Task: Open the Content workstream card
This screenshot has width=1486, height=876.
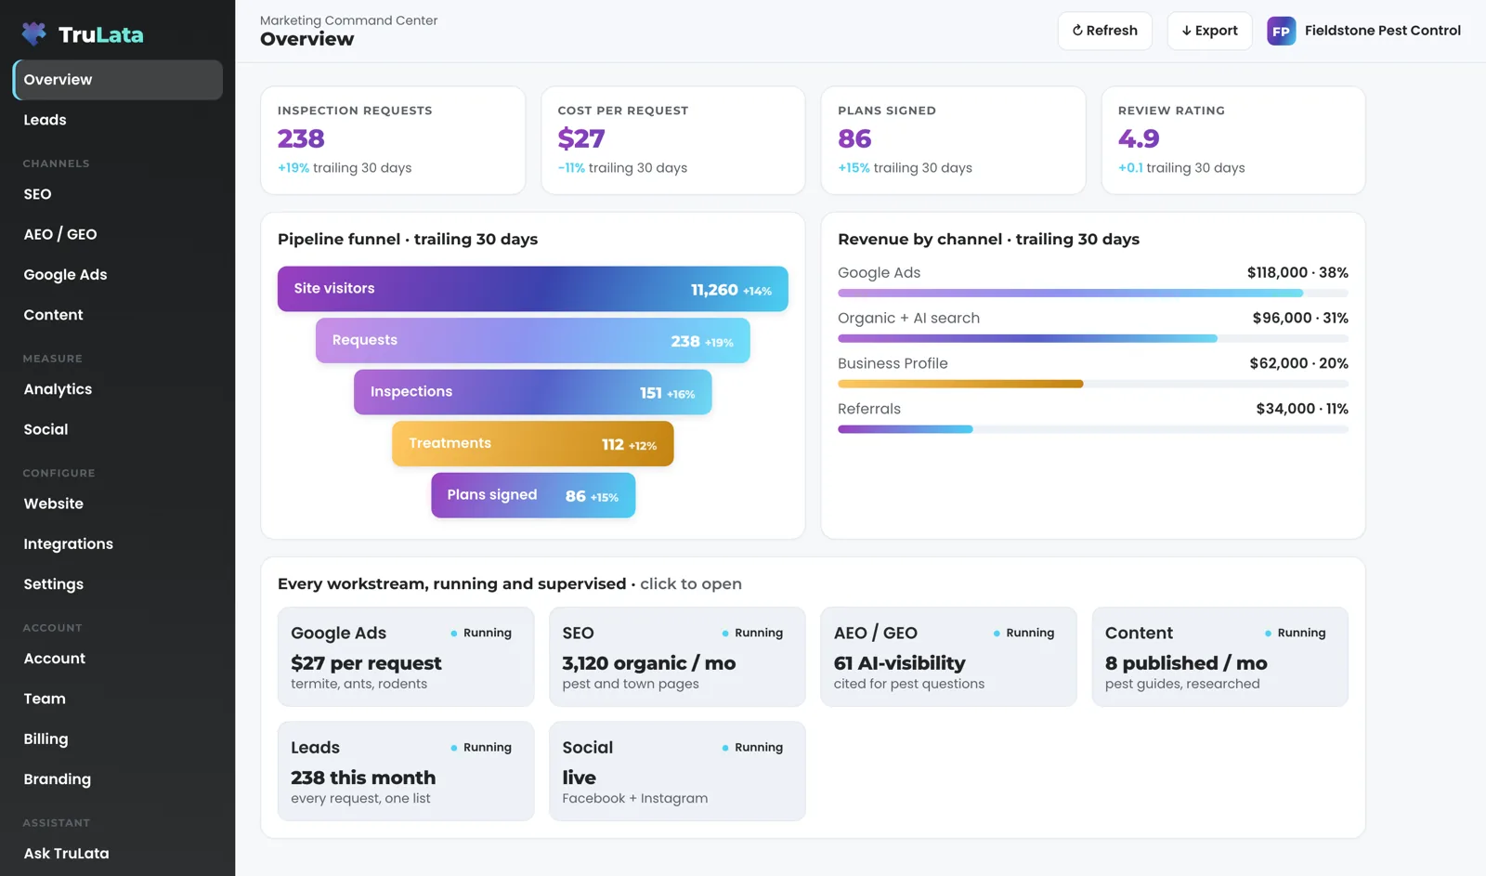Action: pos(1220,657)
